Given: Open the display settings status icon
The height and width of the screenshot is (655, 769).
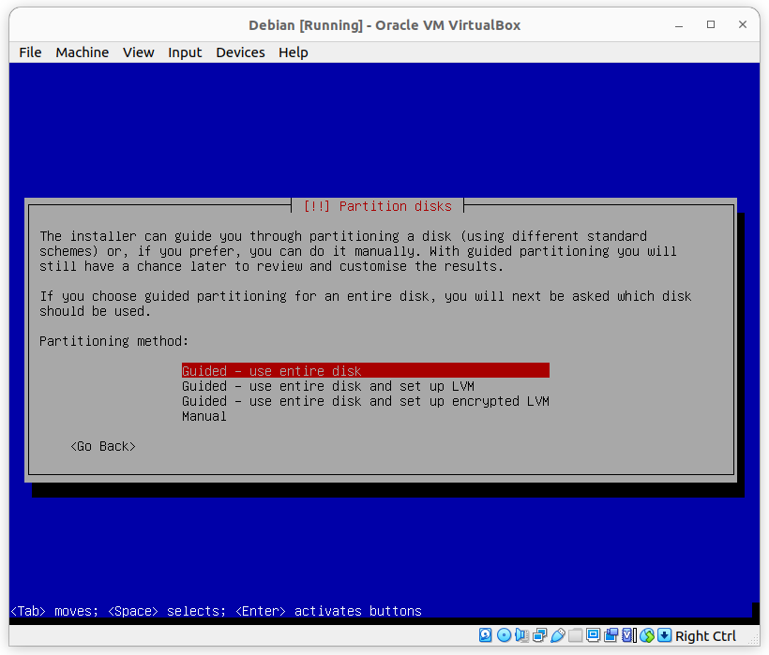Looking at the screenshot, I should 593,635.
